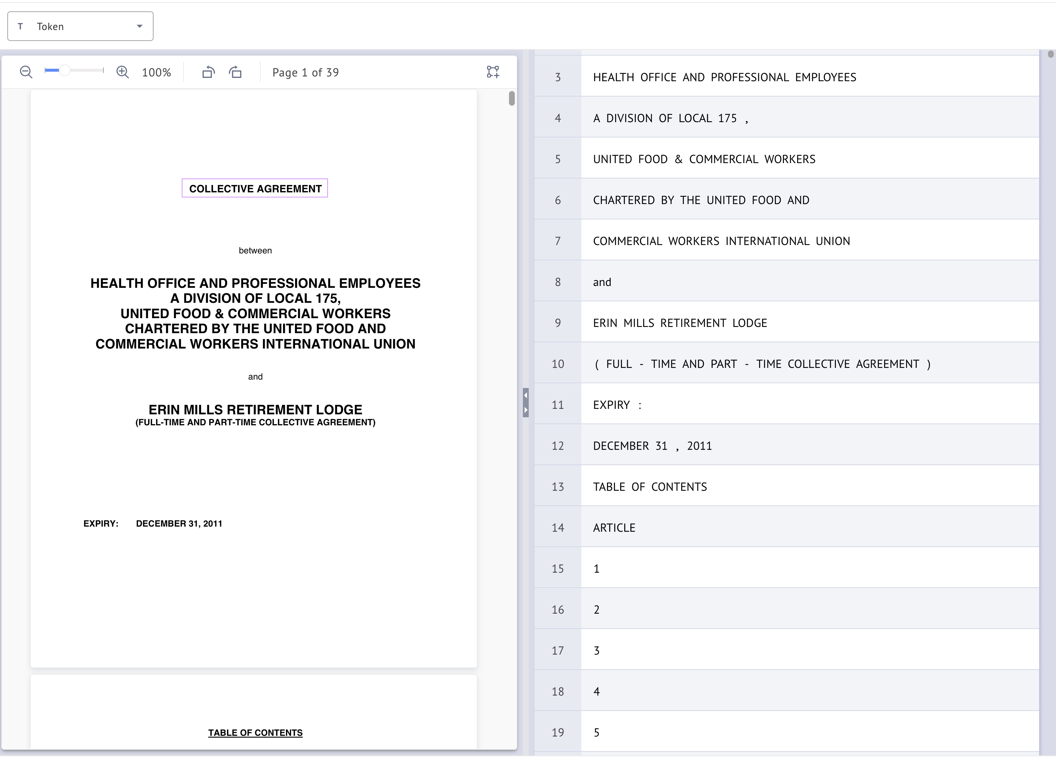Select line 15 with value 1
1056x757 pixels.
coord(787,568)
